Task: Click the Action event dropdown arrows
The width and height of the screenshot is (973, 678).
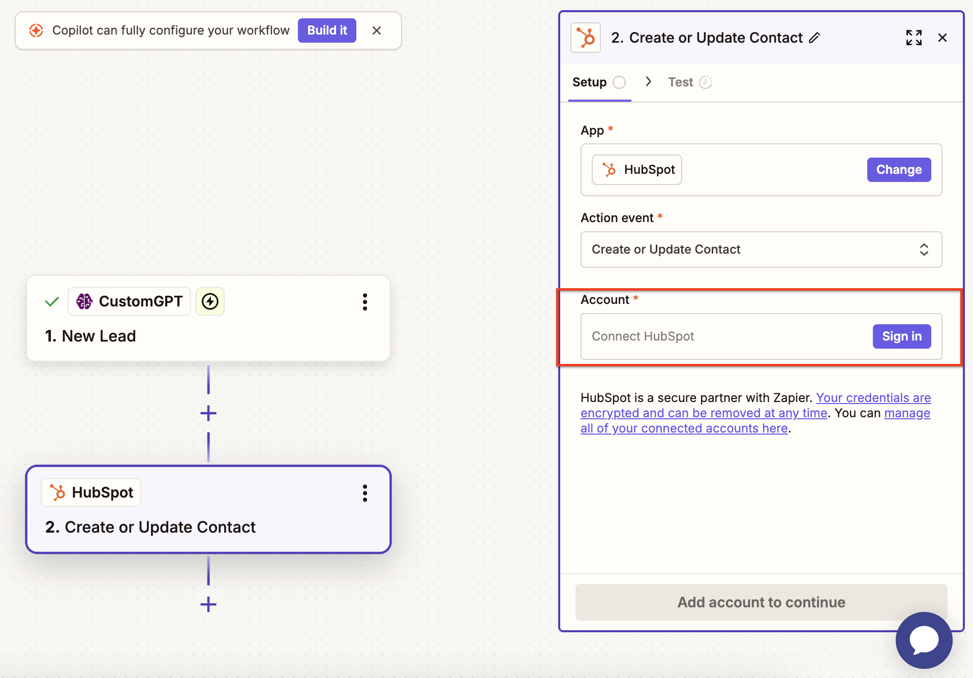Action: pos(924,250)
